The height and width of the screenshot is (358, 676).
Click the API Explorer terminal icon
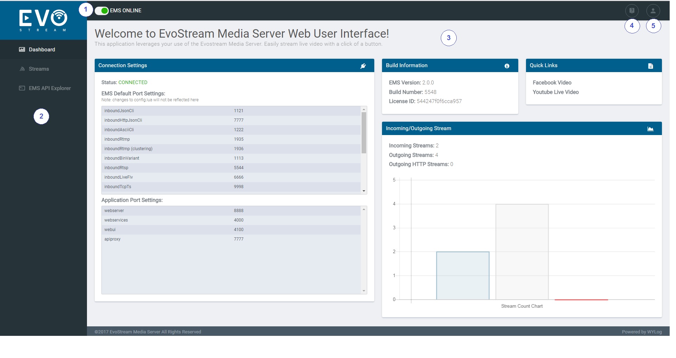pos(22,88)
